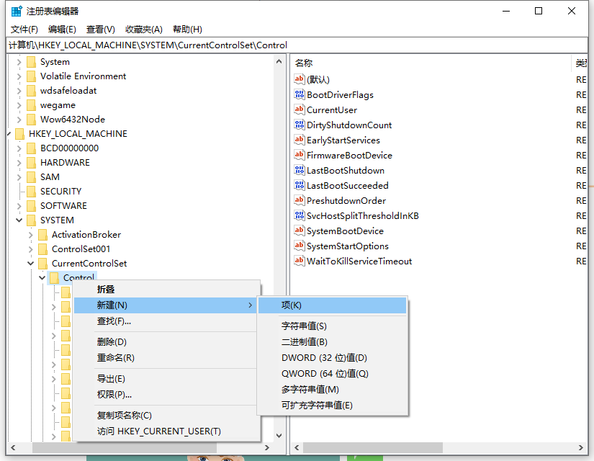Click the SystemBootDevice string icon
594x461 pixels.
pos(300,231)
